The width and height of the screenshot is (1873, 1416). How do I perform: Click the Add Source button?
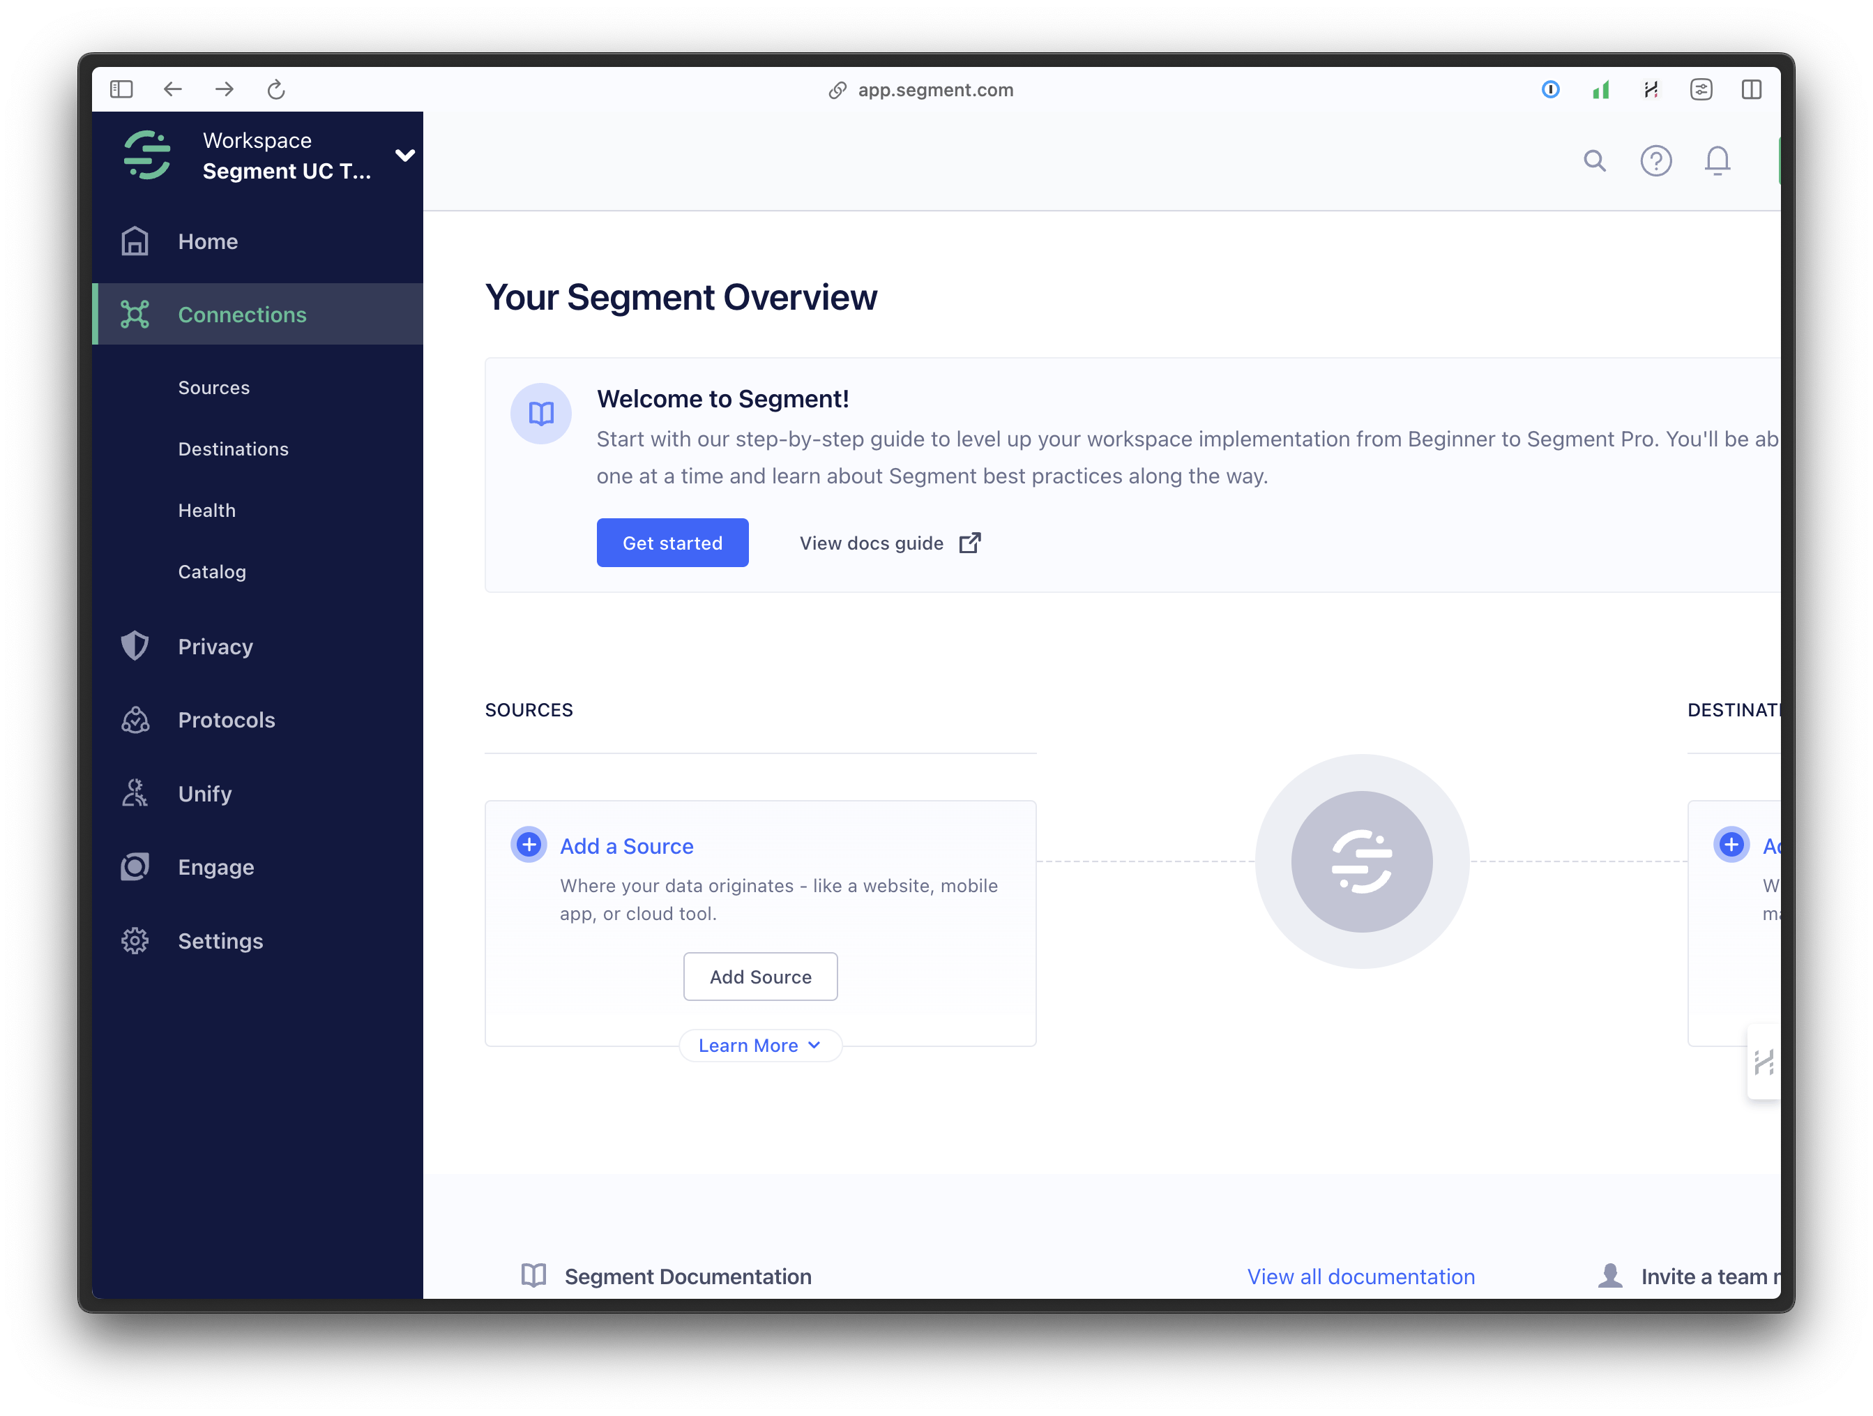(x=759, y=976)
